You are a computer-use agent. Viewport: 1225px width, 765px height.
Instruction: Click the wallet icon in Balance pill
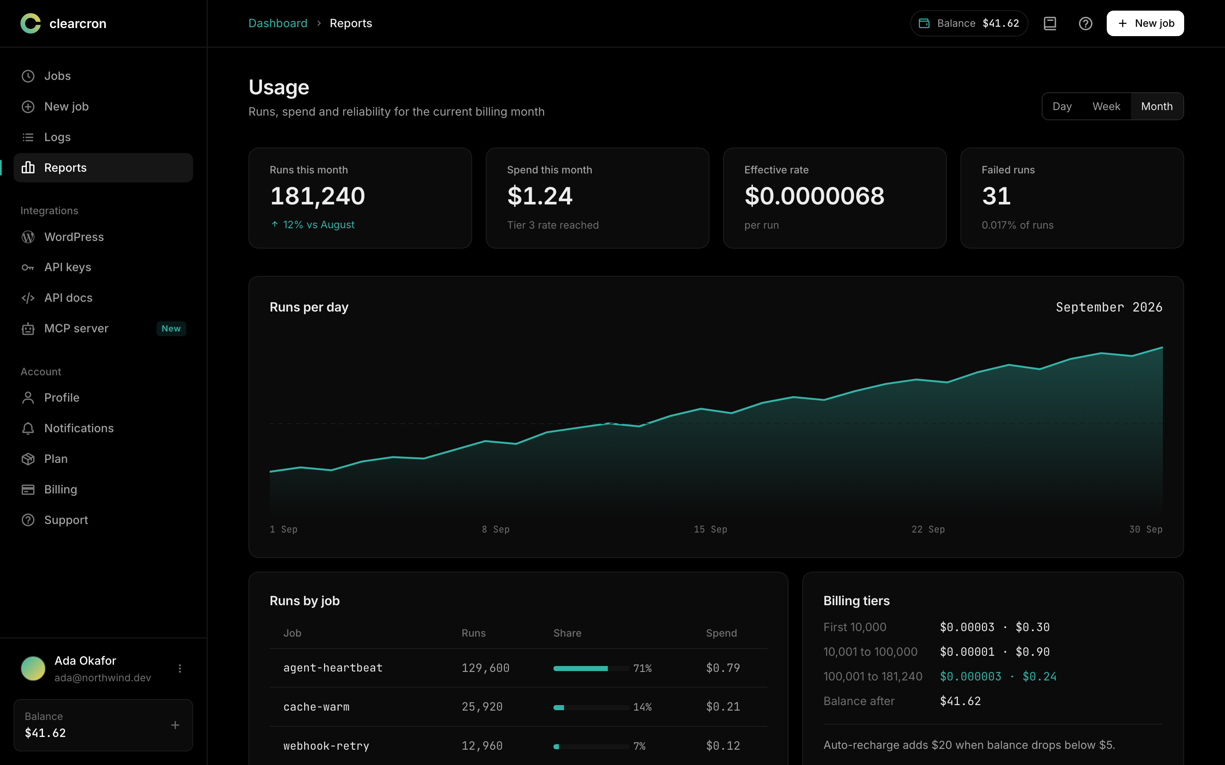(x=924, y=23)
